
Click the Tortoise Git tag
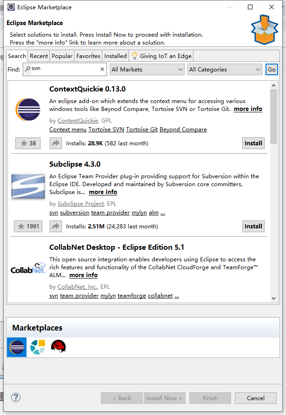pyautogui.click(x=142, y=130)
